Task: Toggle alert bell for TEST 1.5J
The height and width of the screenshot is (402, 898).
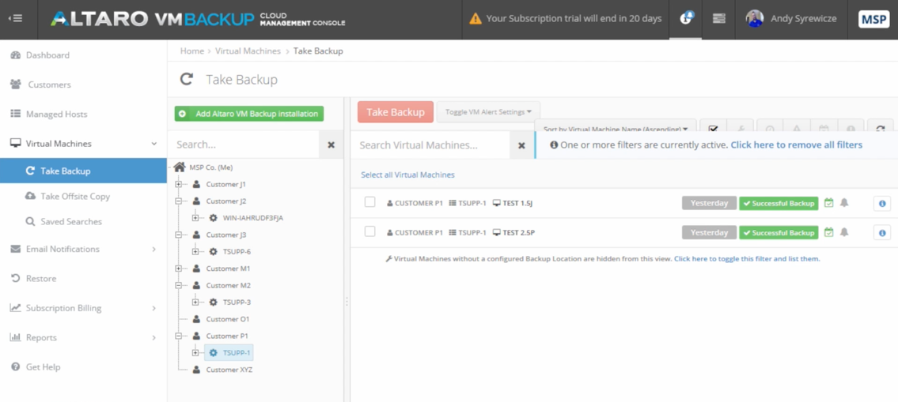Action: (x=843, y=202)
